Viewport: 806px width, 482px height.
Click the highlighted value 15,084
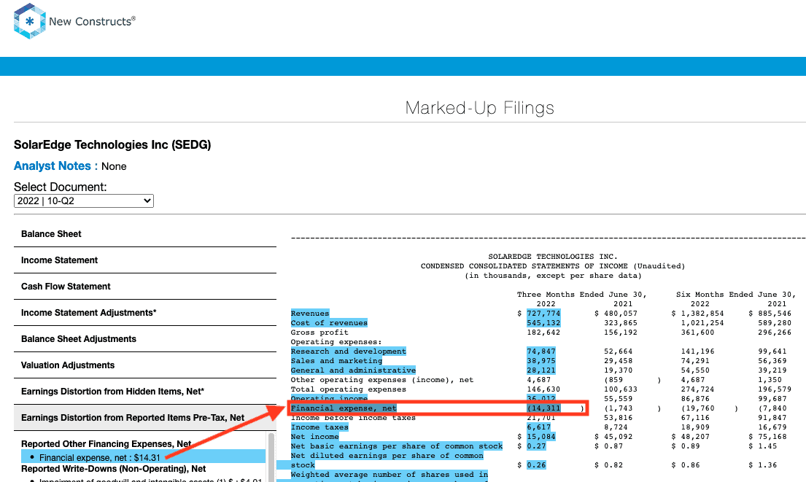(x=540, y=437)
